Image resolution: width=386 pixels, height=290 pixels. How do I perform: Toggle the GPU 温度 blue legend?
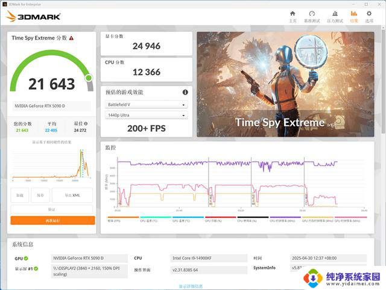point(188,219)
